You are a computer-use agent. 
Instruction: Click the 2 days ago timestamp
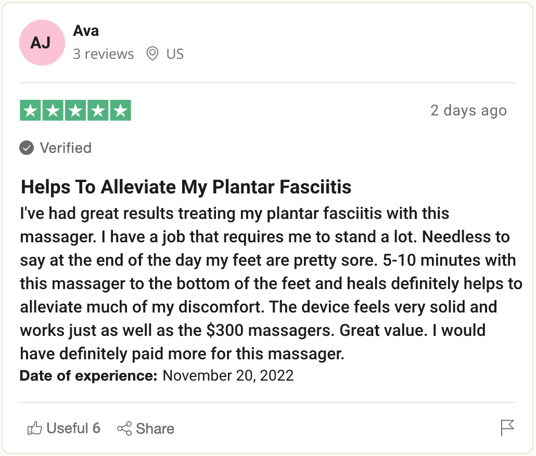point(468,110)
